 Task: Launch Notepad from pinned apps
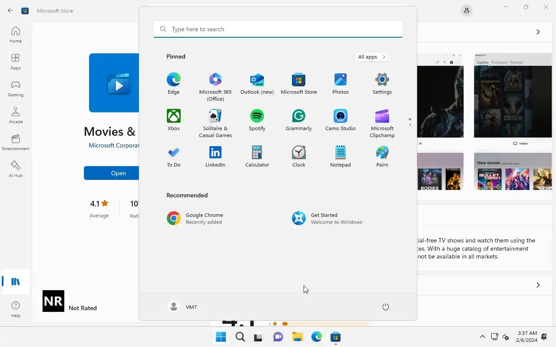[341, 156]
